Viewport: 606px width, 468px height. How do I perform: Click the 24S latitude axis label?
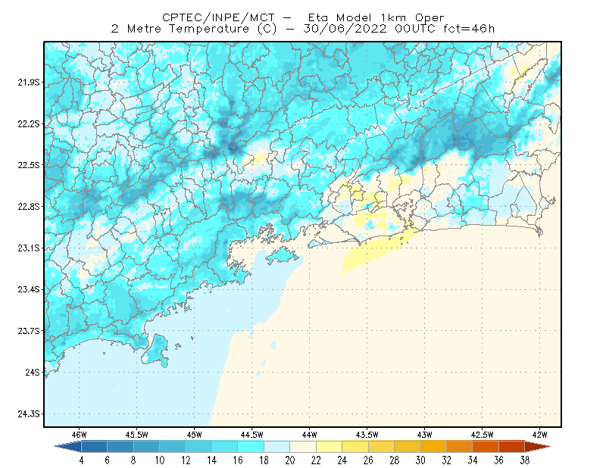pos(33,373)
